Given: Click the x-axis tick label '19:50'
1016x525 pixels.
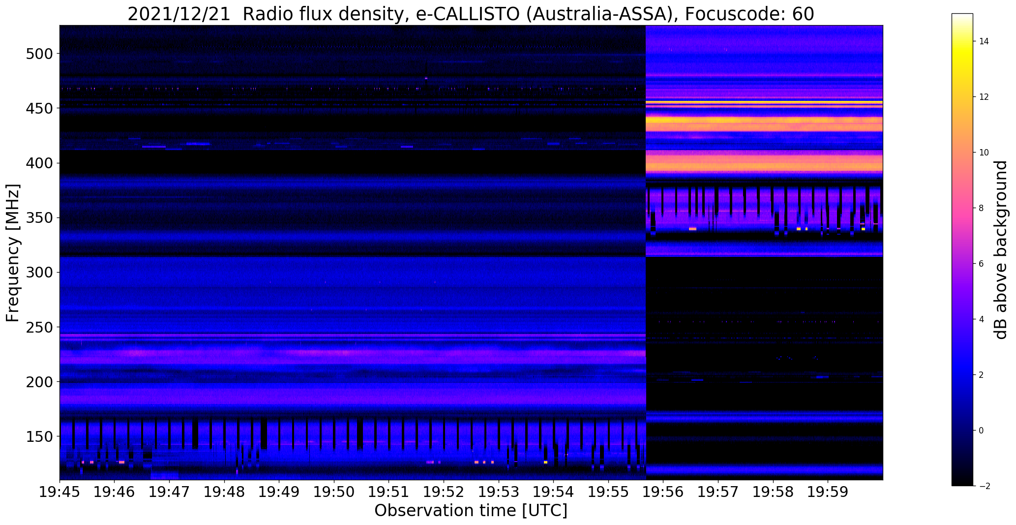Looking at the screenshot, I should [334, 492].
